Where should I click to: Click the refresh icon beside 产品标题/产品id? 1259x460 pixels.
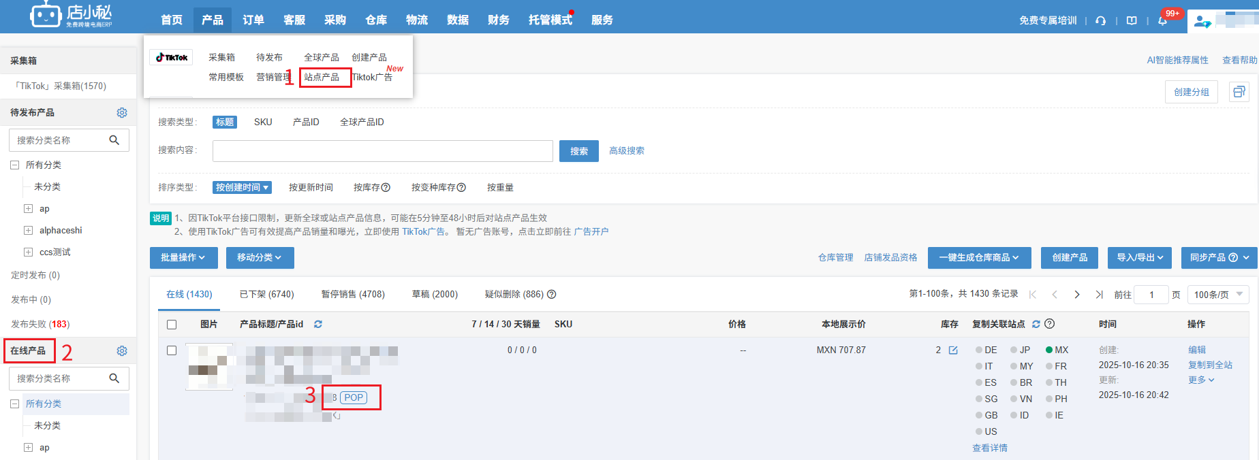[318, 324]
